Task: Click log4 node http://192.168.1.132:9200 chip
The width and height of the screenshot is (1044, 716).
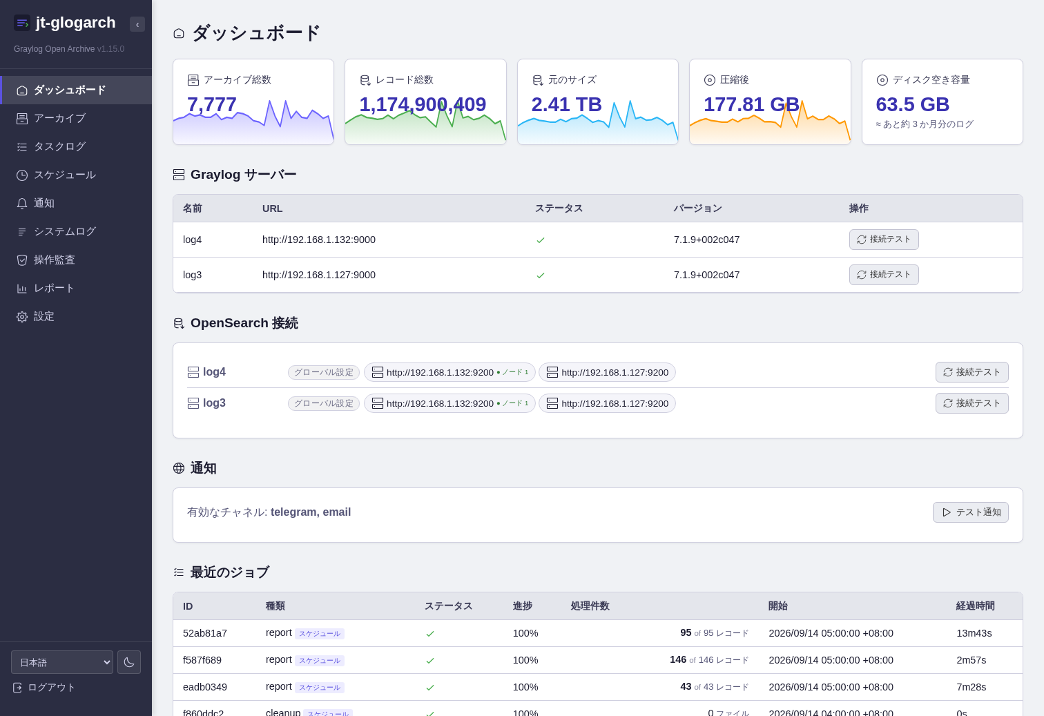Action: [x=449, y=372]
